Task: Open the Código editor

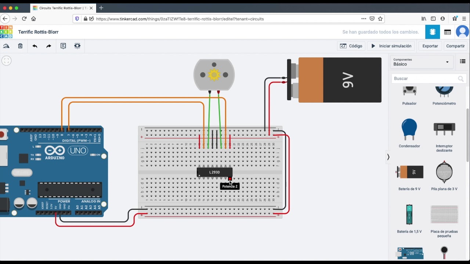Action: [x=351, y=46]
